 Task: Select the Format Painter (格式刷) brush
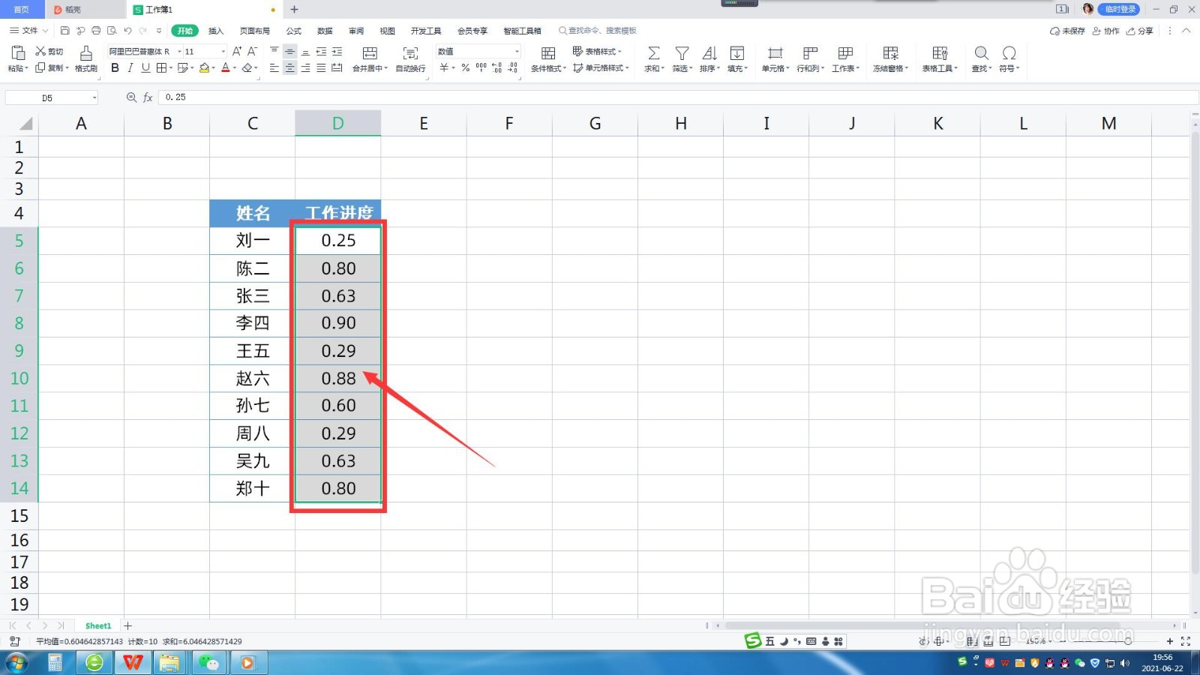click(86, 53)
